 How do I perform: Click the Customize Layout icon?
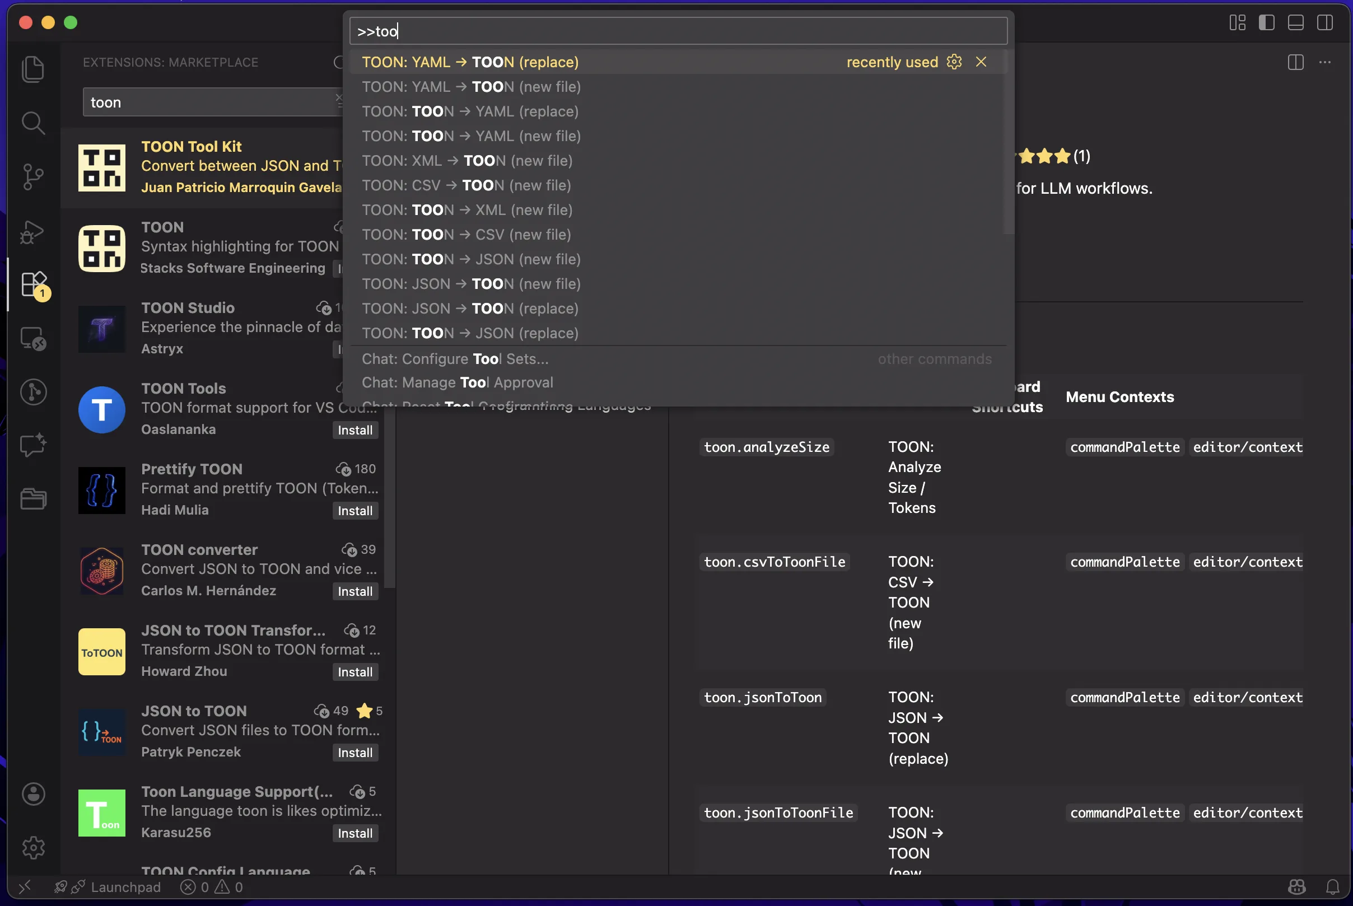[1238, 22]
